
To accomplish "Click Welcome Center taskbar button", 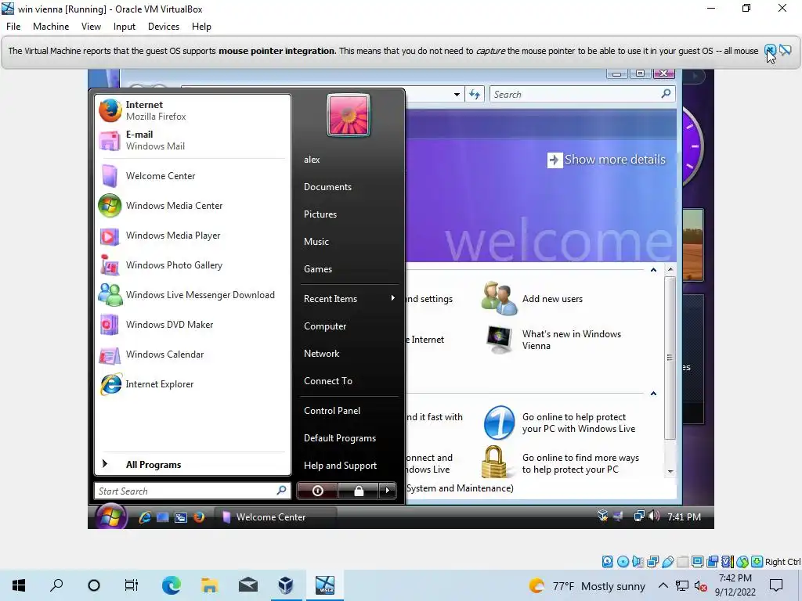I will pyautogui.click(x=274, y=517).
